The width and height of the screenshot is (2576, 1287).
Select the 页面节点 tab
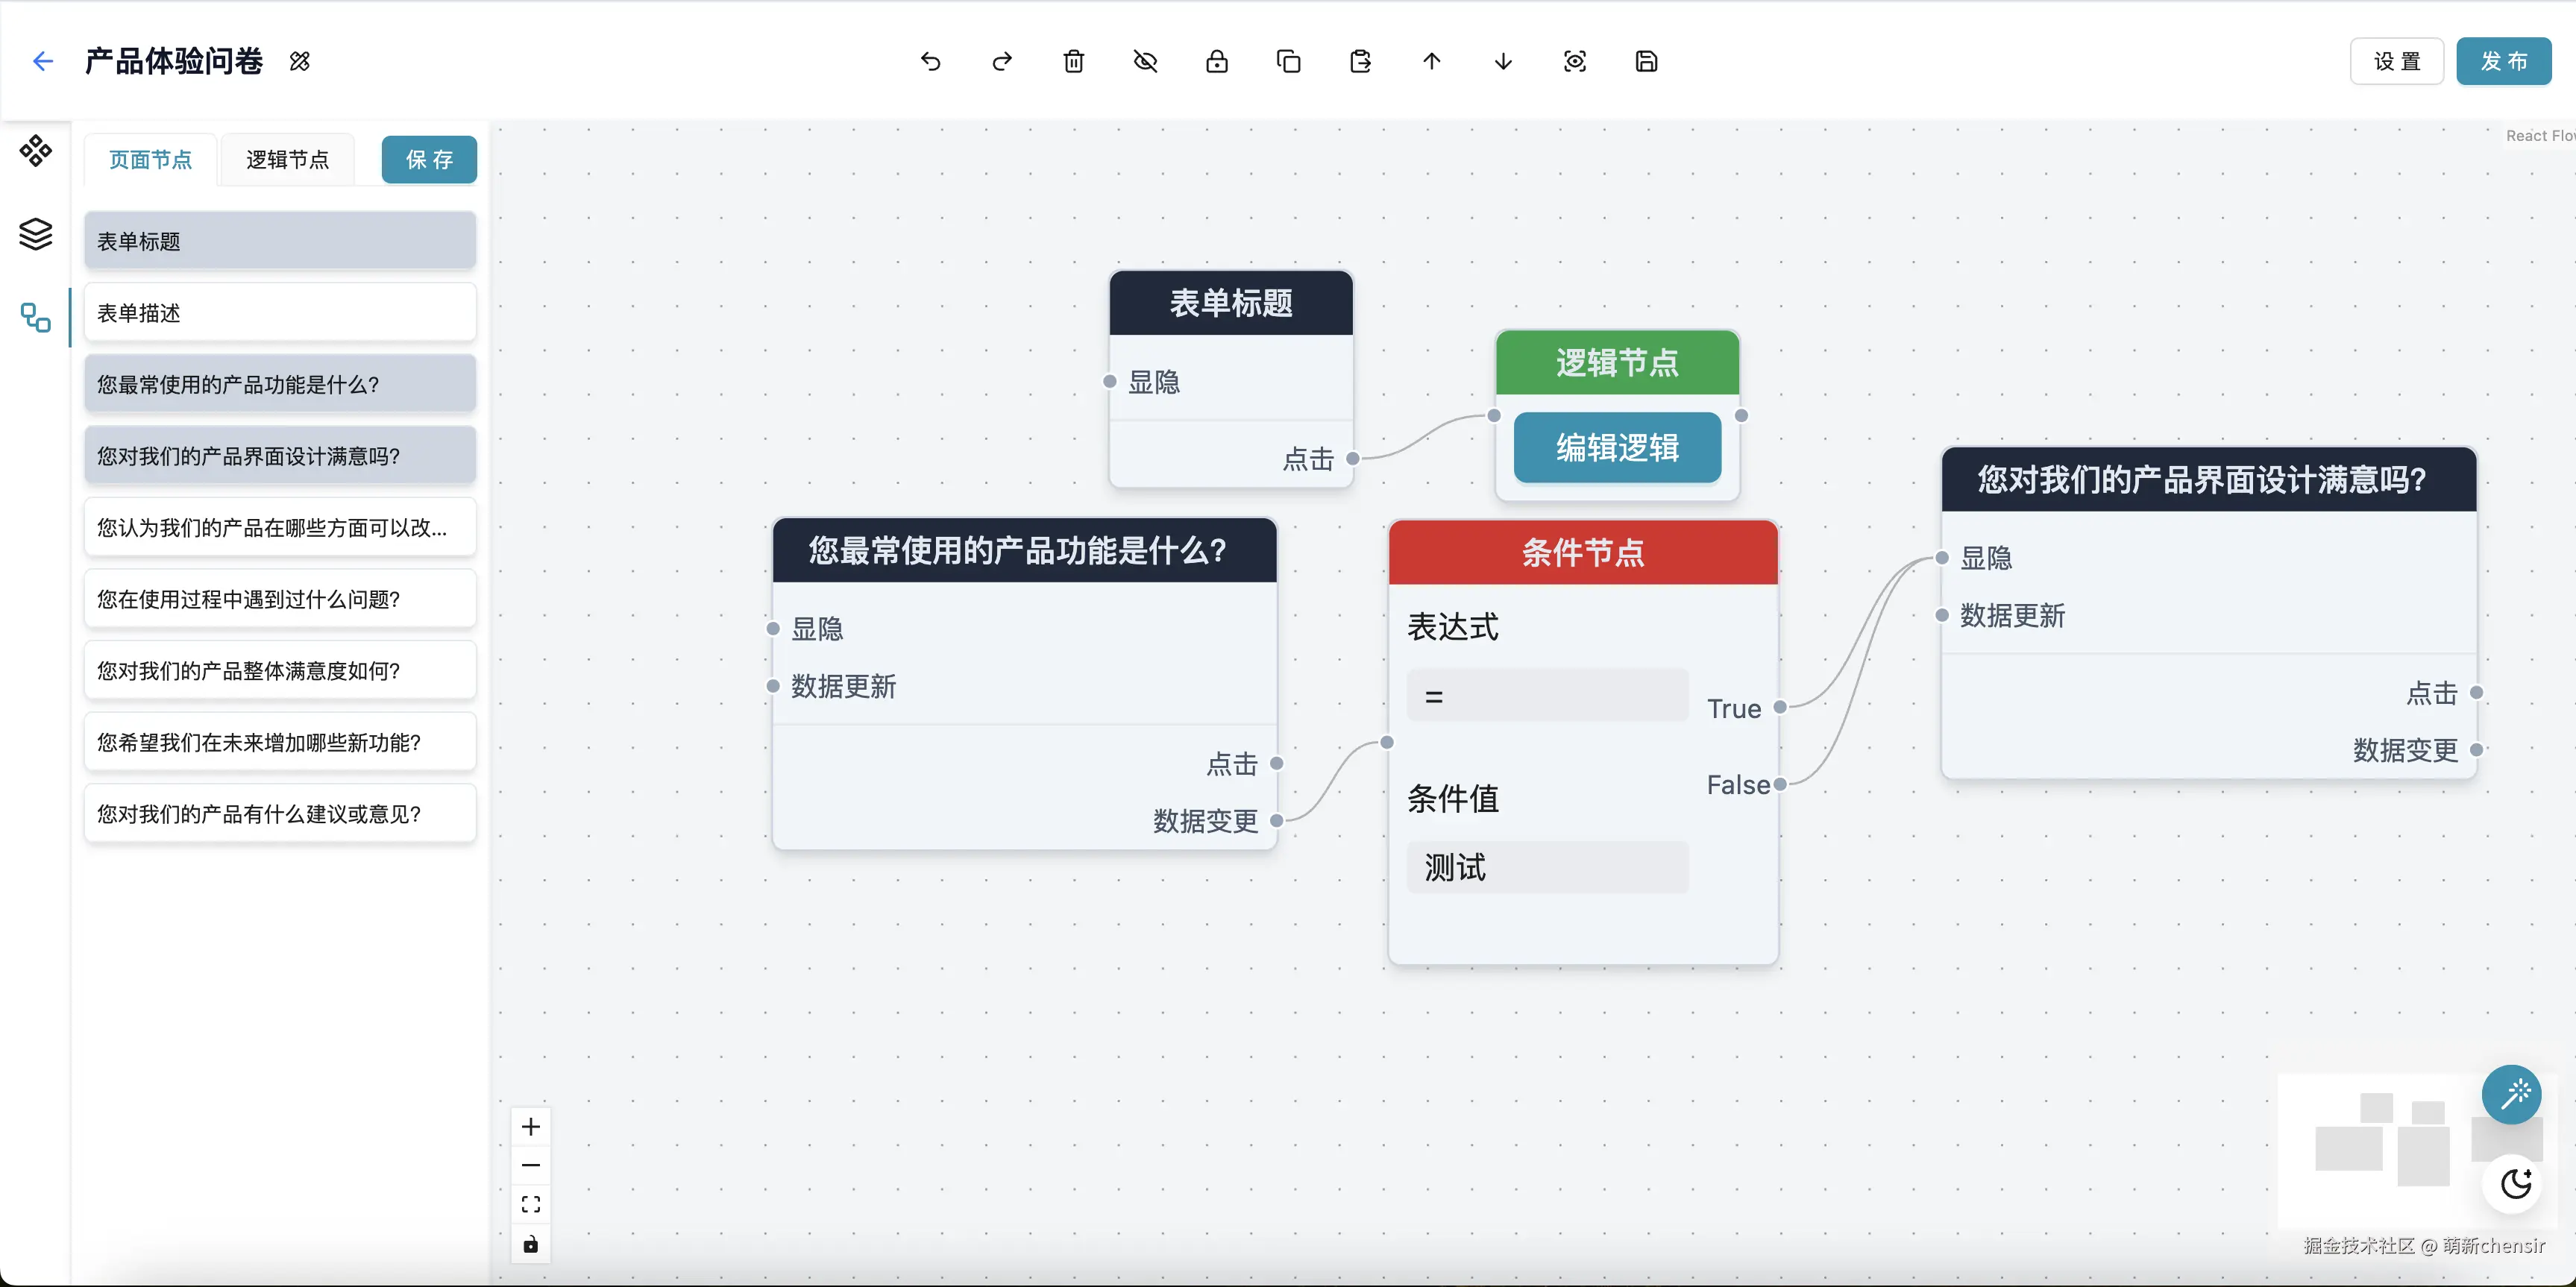click(150, 160)
